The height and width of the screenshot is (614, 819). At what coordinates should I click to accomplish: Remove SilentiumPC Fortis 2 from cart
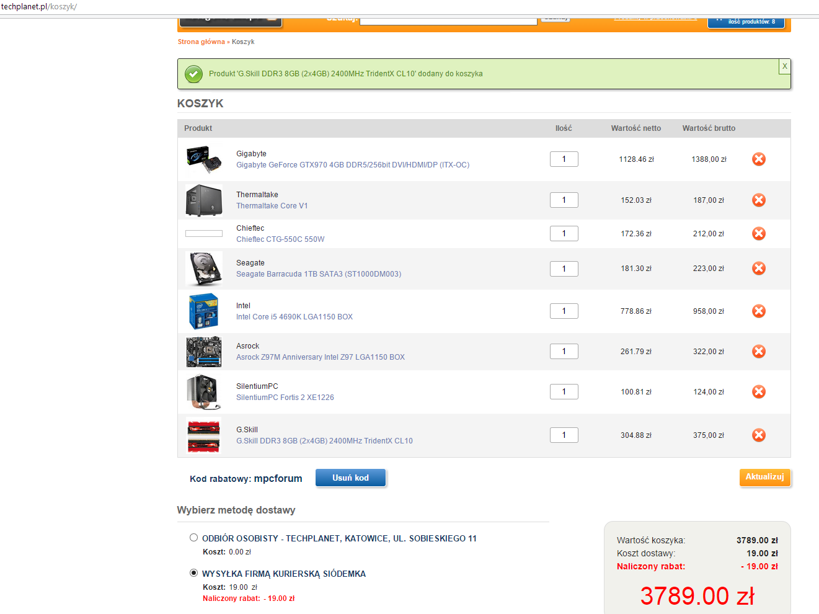coord(759,392)
